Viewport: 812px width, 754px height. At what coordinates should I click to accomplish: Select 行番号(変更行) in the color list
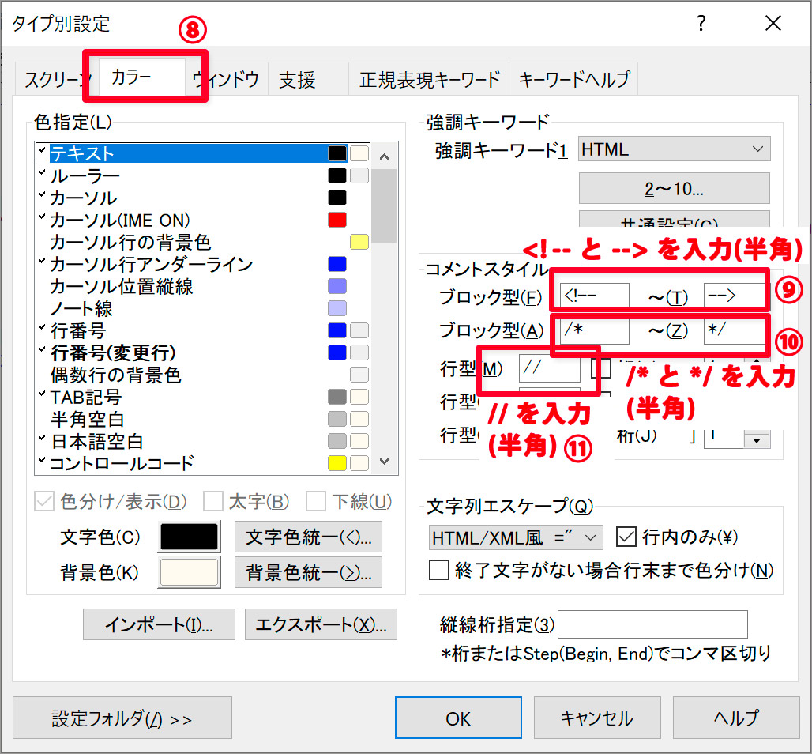[x=113, y=352]
